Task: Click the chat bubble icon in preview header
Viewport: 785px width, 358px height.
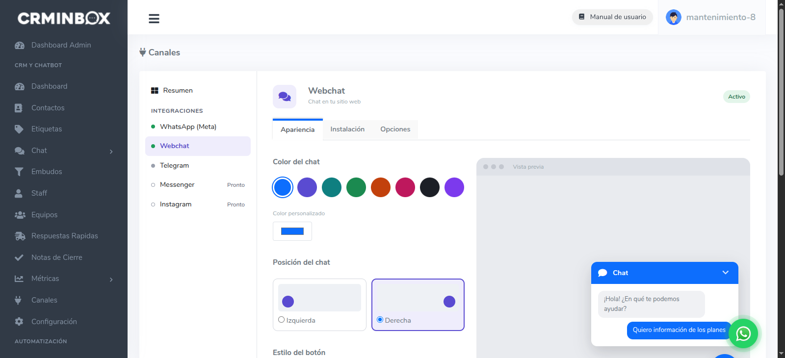Action: point(603,273)
